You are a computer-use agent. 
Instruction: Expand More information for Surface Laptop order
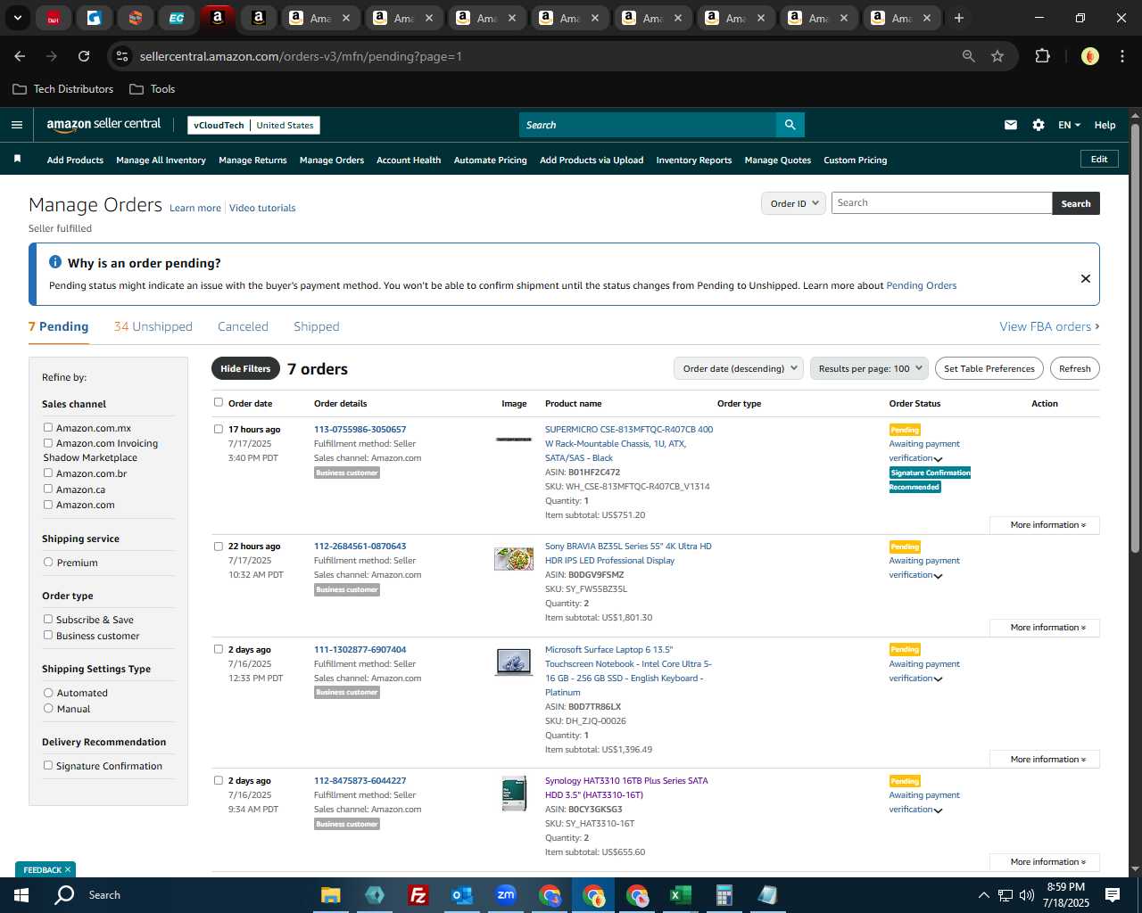point(1045,760)
